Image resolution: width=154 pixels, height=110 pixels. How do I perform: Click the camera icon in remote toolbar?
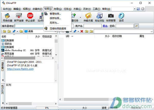click(x=67, y=32)
